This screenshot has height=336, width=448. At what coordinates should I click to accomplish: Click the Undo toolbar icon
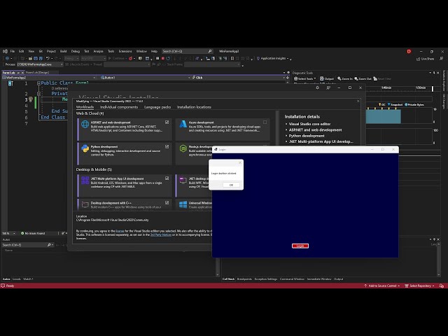click(48, 58)
